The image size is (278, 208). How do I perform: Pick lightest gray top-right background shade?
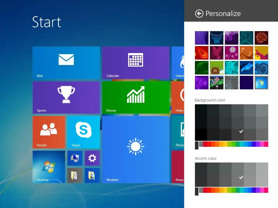[262, 110]
